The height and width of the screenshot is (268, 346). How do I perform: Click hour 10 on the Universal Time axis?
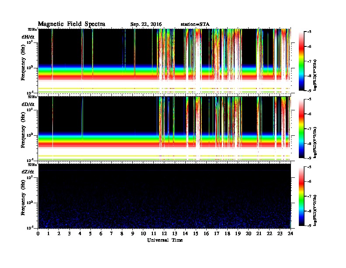point(143,234)
